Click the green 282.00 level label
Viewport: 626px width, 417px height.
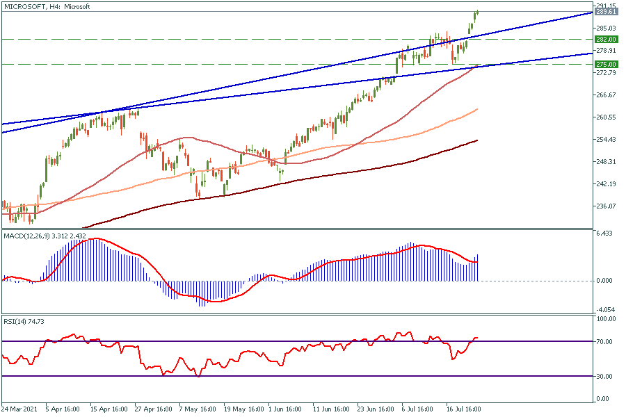[x=607, y=40]
